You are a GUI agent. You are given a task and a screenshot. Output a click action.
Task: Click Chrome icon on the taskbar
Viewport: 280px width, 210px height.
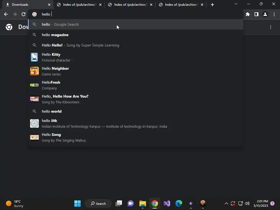155,203
